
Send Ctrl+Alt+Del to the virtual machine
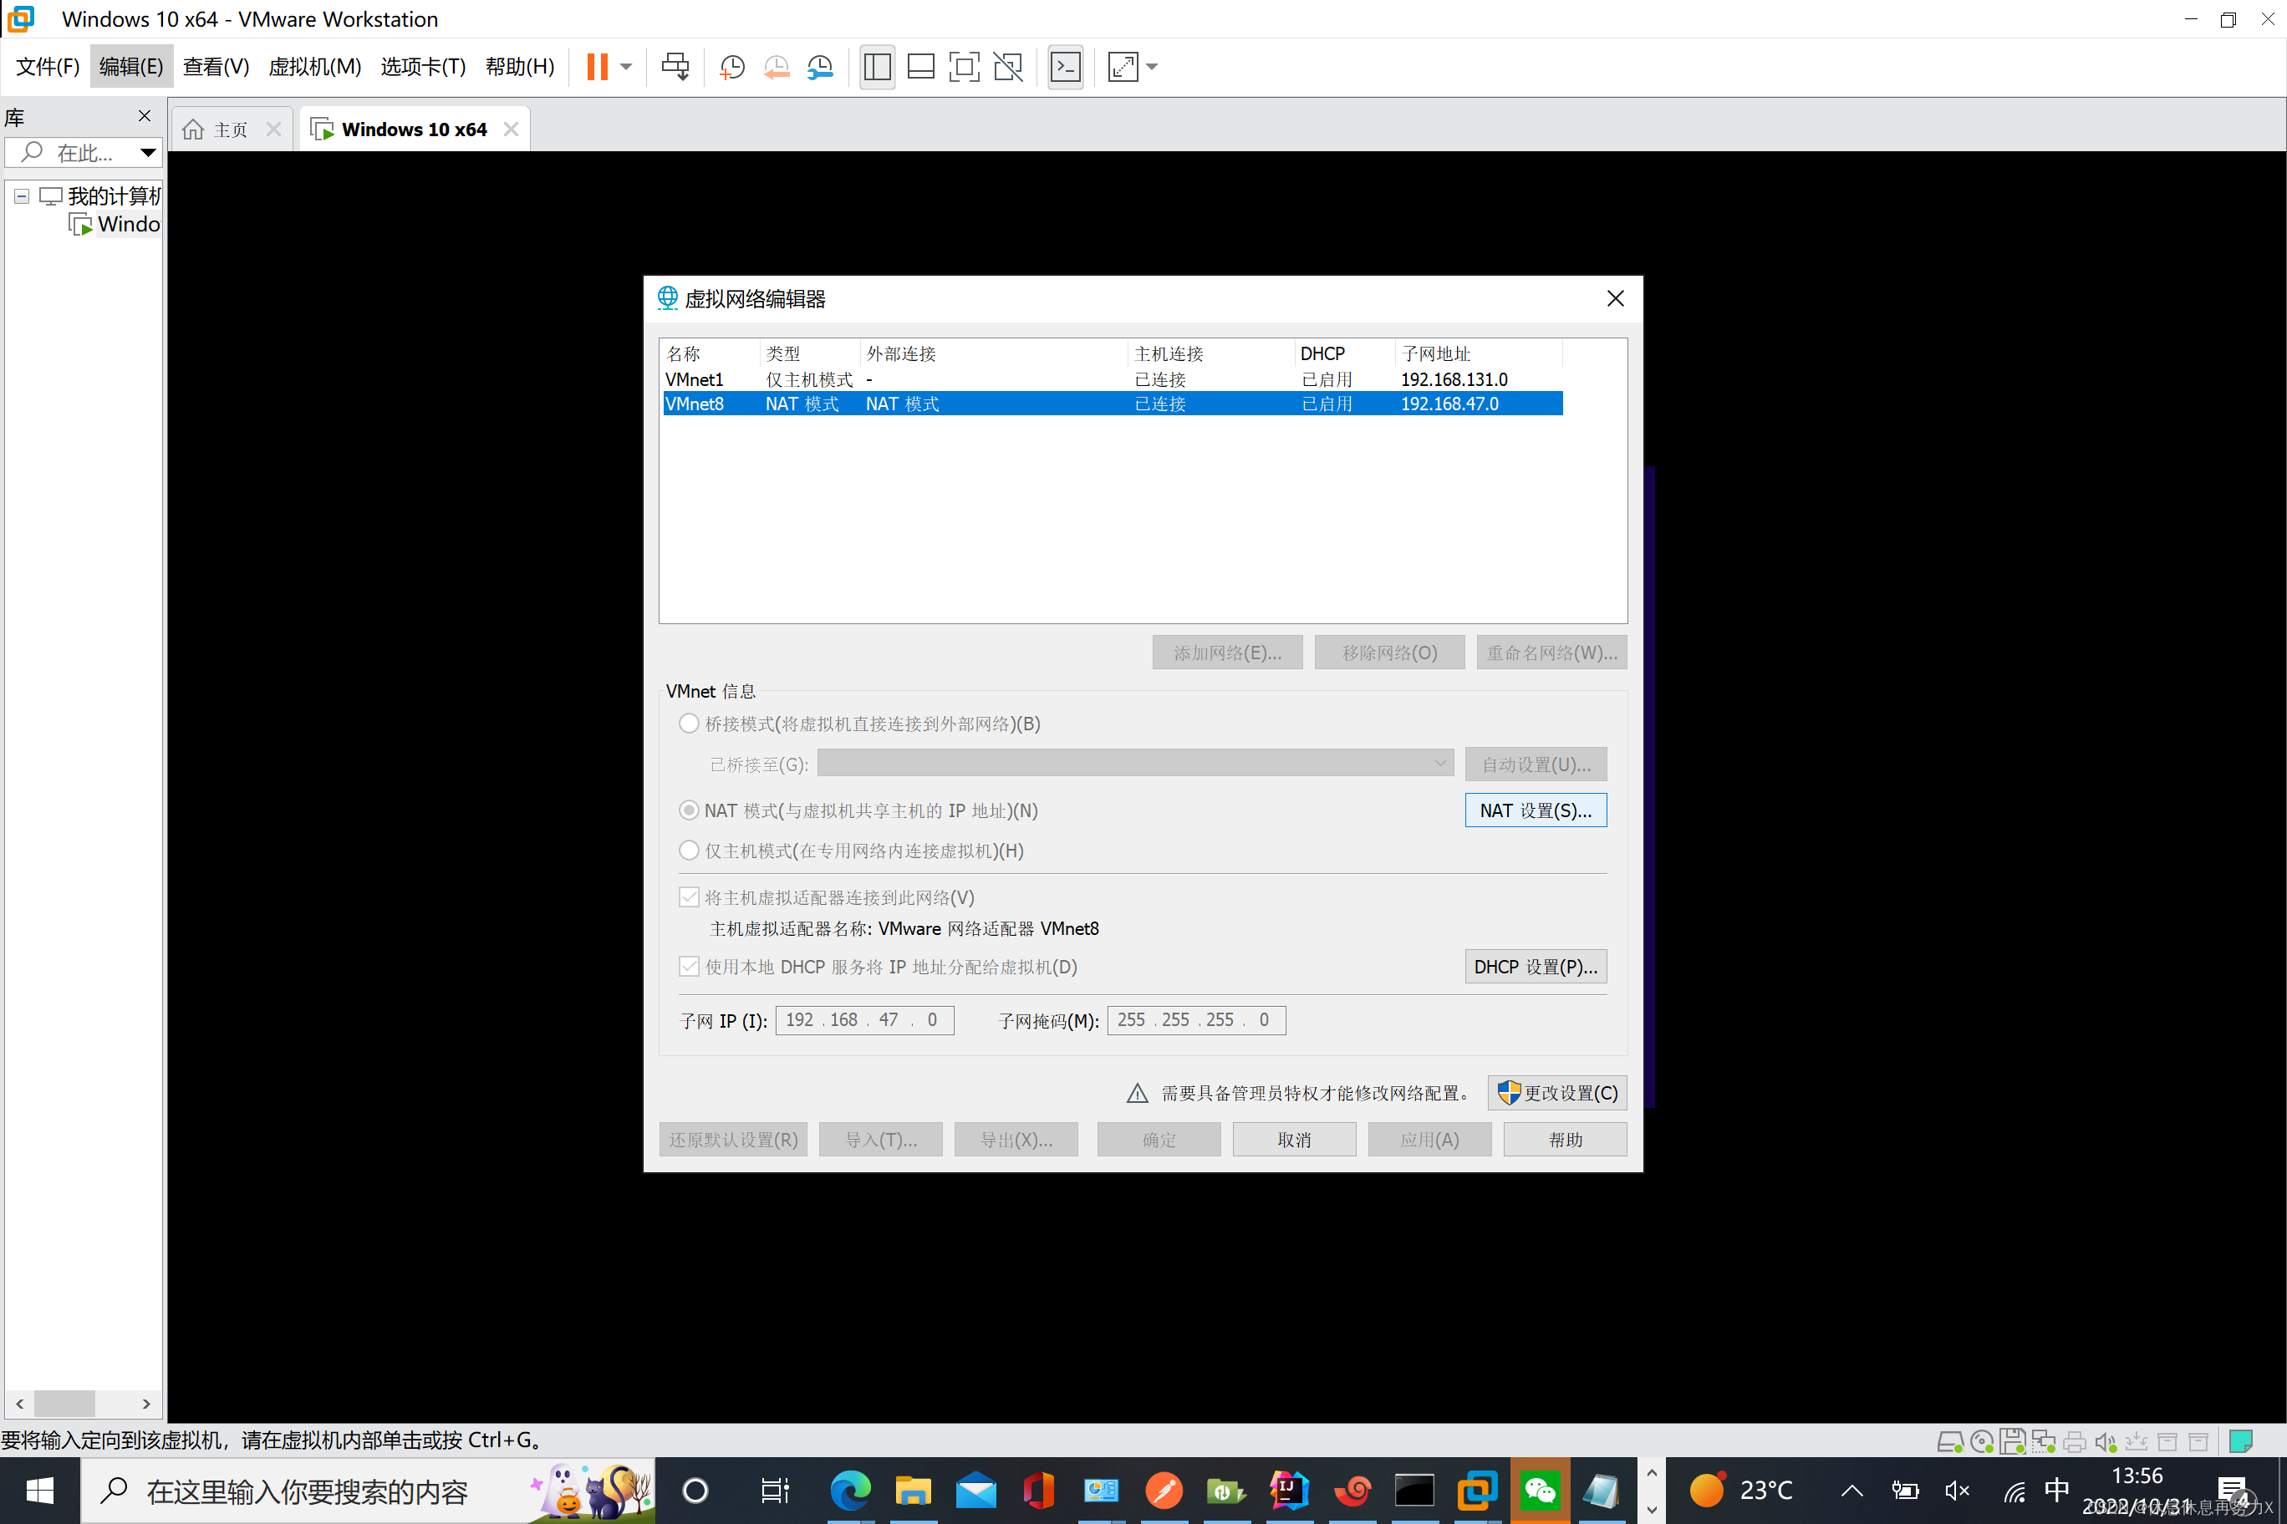click(x=675, y=67)
